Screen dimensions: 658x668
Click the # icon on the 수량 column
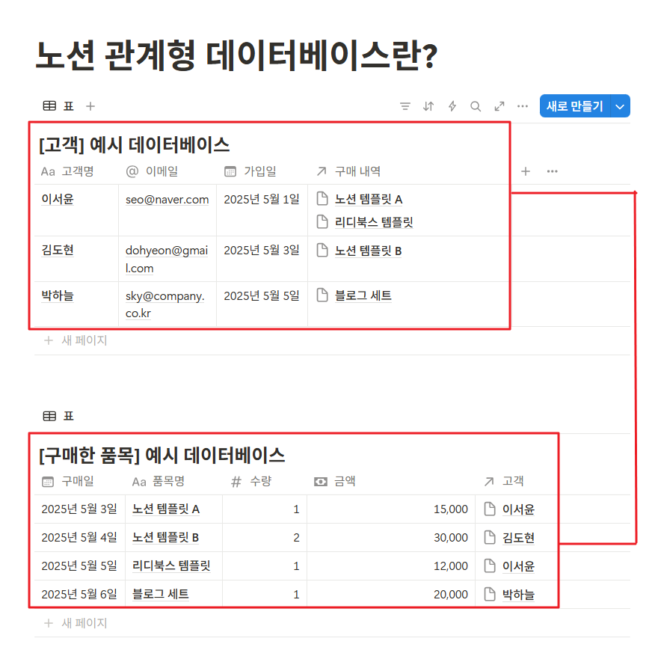pos(237,482)
